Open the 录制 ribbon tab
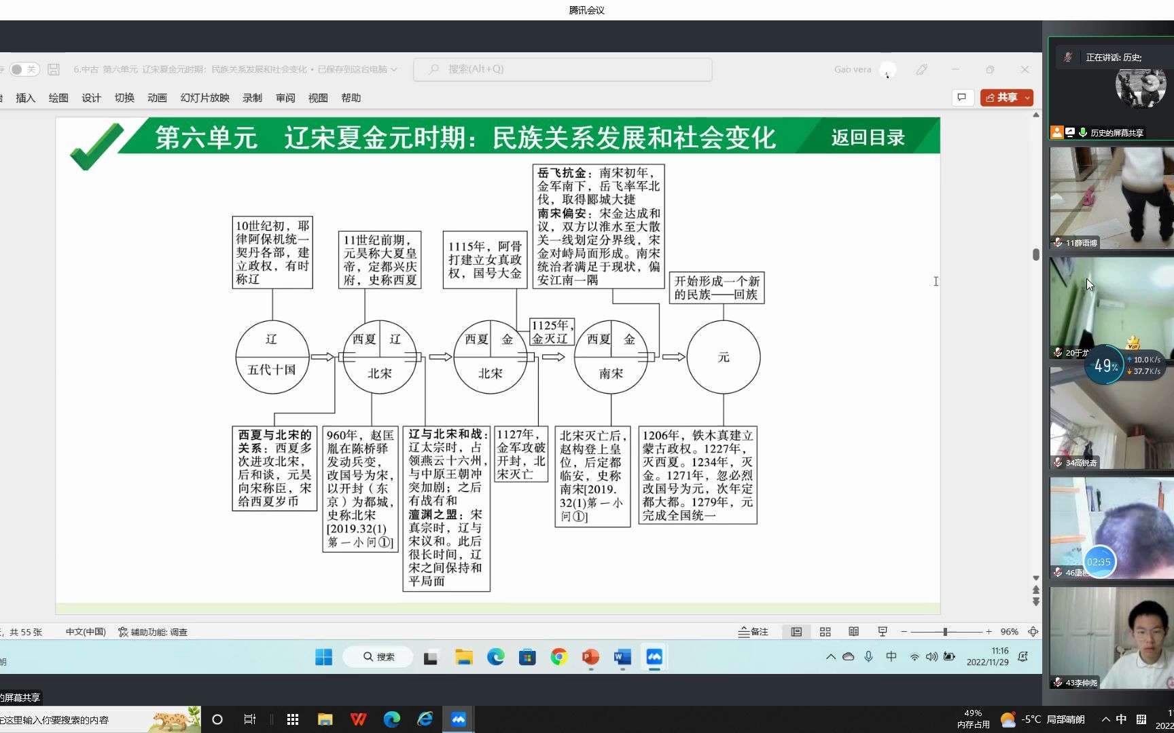 pos(252,98)
